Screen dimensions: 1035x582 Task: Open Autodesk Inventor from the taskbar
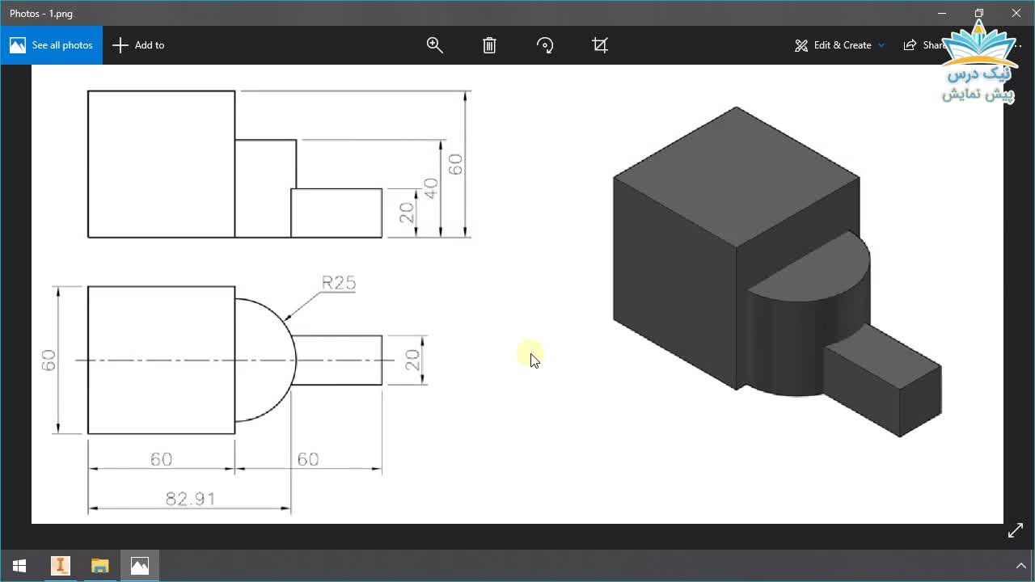pyautogui.click(x=61, y=566)
